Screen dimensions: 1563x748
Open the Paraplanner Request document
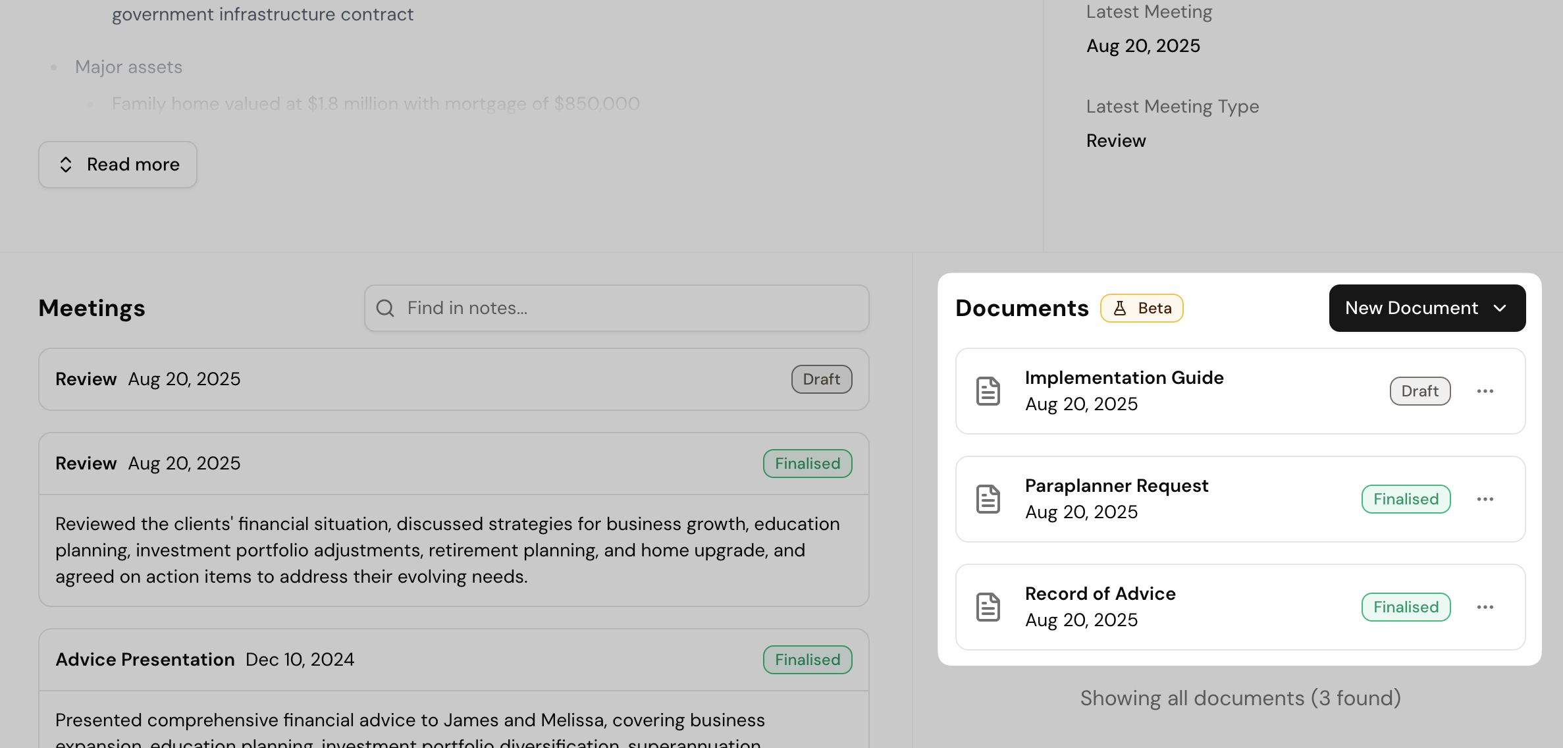[x=1240, y=499]
